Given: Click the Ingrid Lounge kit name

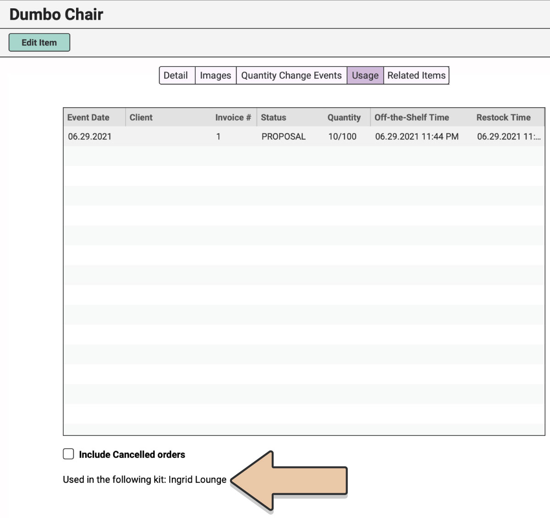Looking at the screenshot, I should (198, 479).
